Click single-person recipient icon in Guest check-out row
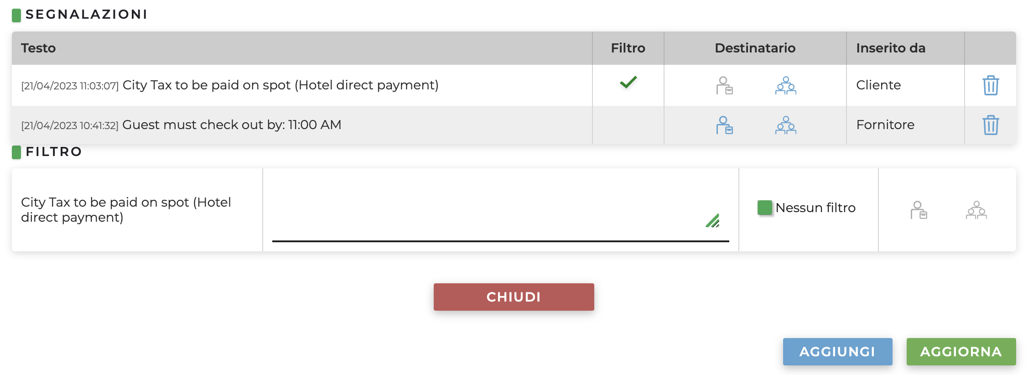The width and height of the screenshot is (1028, 375). pos(724,125)
